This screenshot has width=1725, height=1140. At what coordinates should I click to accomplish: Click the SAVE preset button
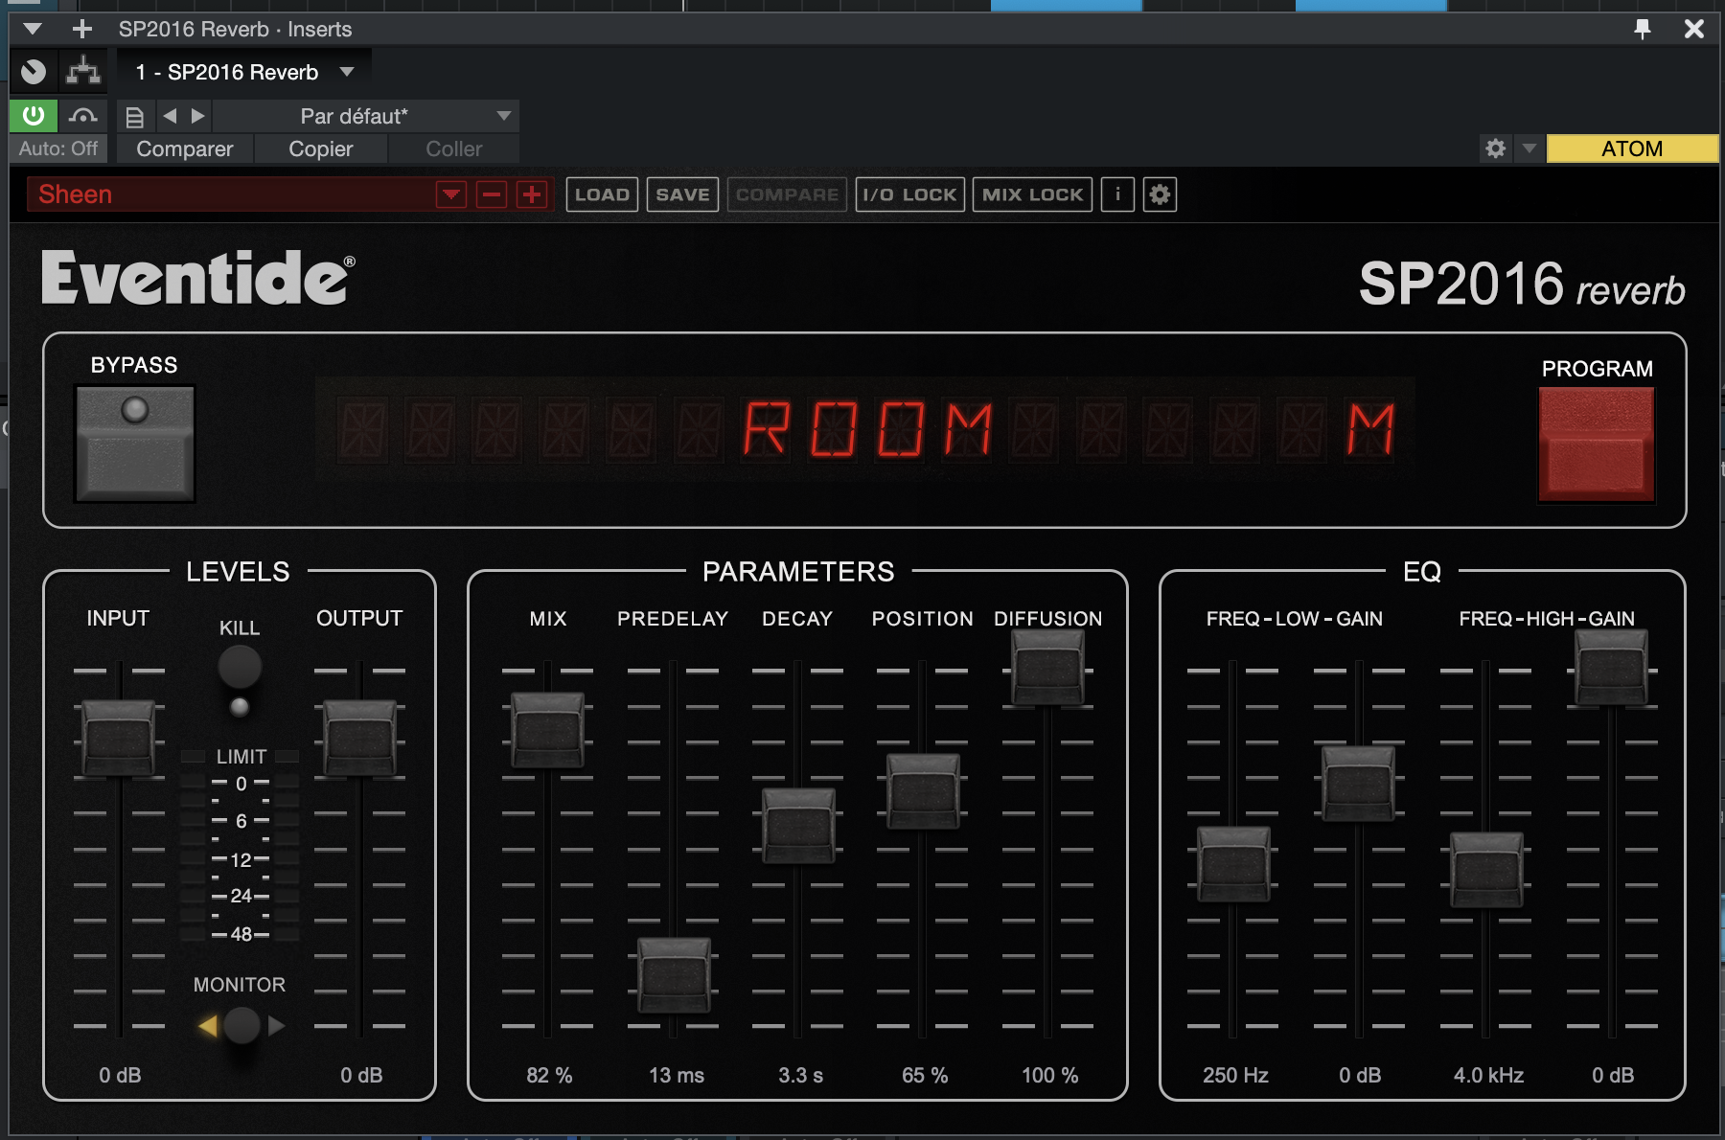682,194
